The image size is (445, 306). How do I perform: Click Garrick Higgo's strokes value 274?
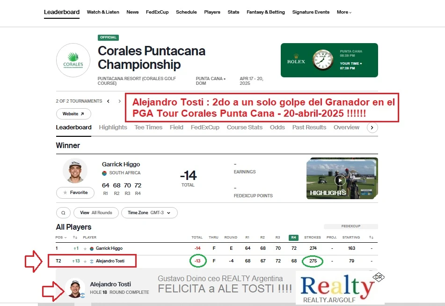[313, 249]
